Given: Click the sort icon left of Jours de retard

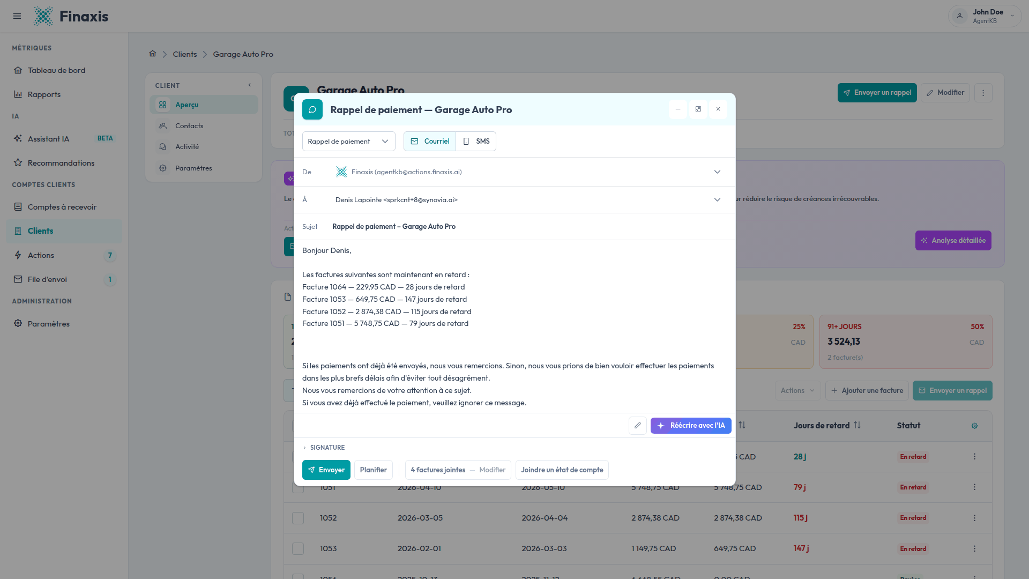Looking at the screenshot, I should 742,426.
